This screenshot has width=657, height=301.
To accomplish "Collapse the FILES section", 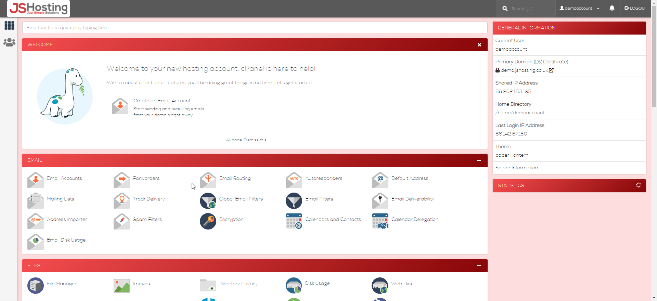I will point(479,266).
